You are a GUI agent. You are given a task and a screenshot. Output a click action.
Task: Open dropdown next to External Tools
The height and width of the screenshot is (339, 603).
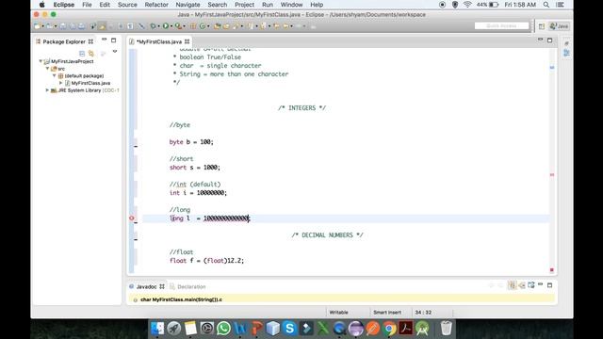coord(185,26)
